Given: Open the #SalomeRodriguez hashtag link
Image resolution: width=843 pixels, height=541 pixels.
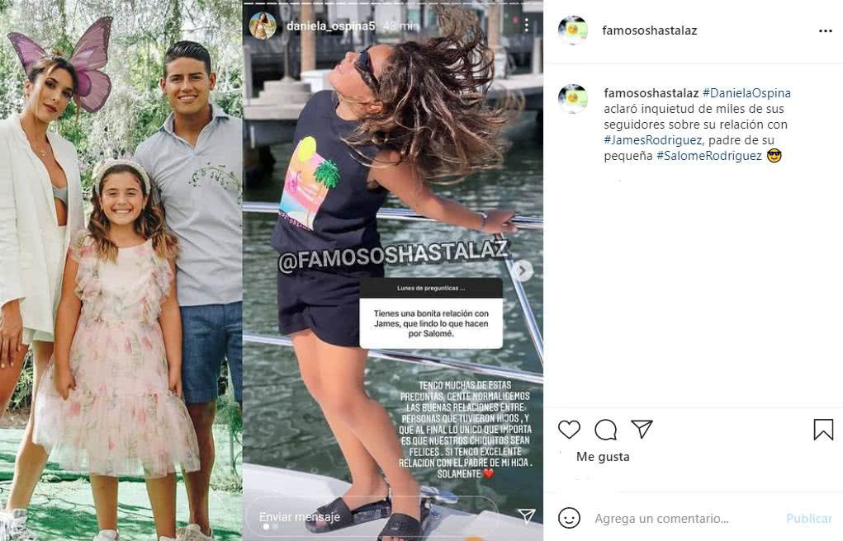Looking at the screenshot, I should pyautogui.click(x=709, y=156).
